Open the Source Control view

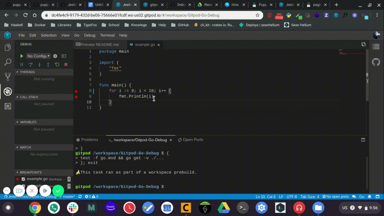click(7, 76)
